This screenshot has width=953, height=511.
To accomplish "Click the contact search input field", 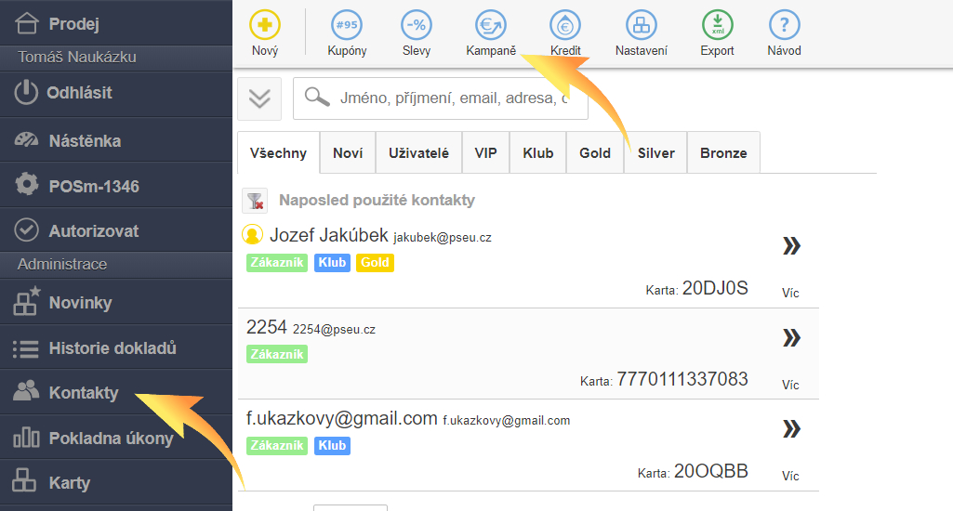I will point(453,98).
